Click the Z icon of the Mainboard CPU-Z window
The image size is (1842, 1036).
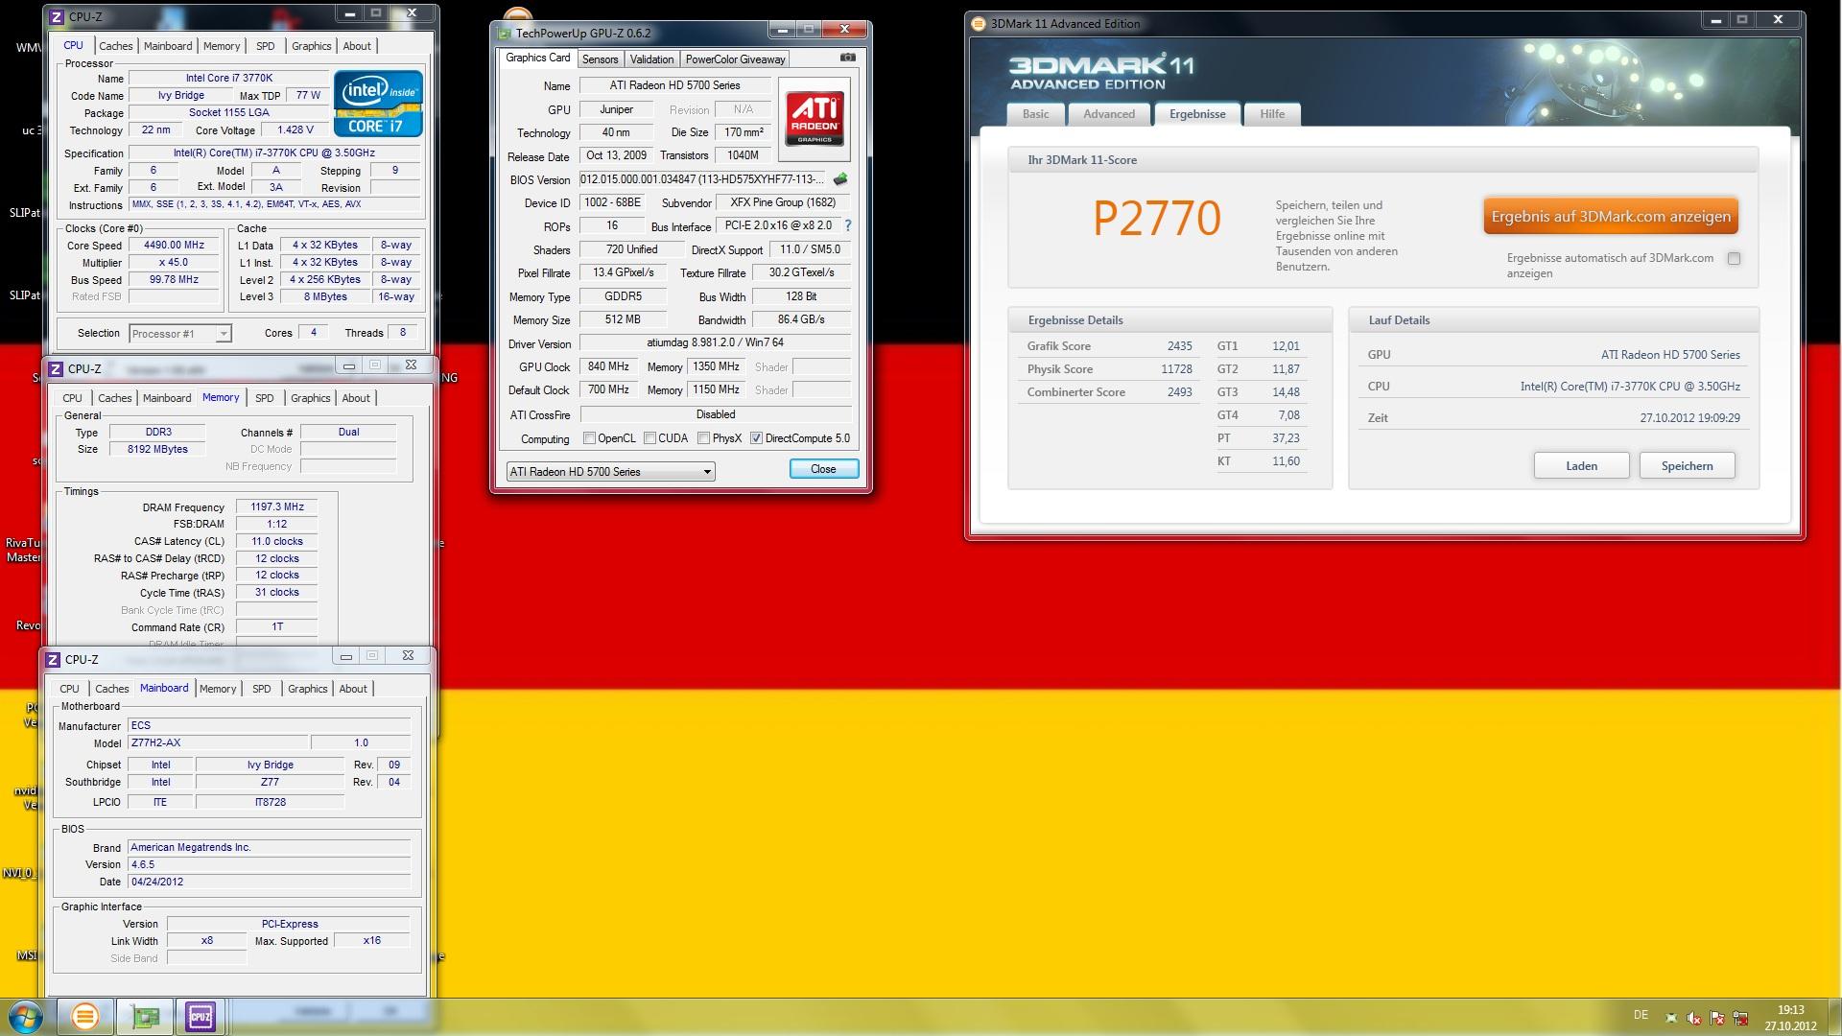click(x=53, y=659)
